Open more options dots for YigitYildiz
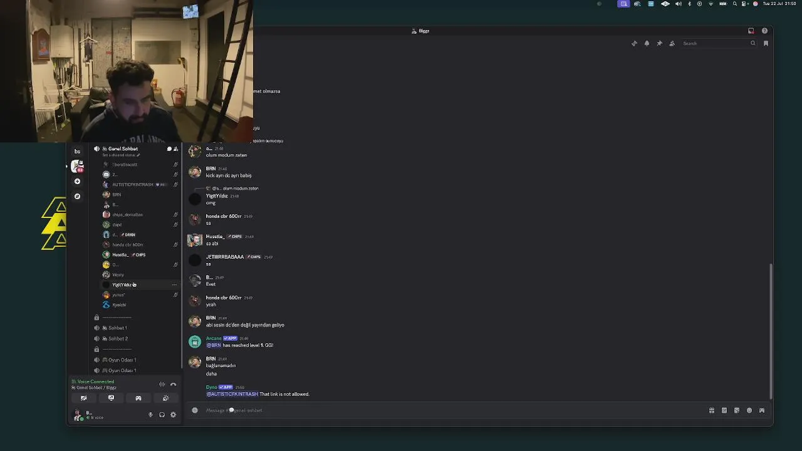Viewport: 802px width, 451px height. 175,285
